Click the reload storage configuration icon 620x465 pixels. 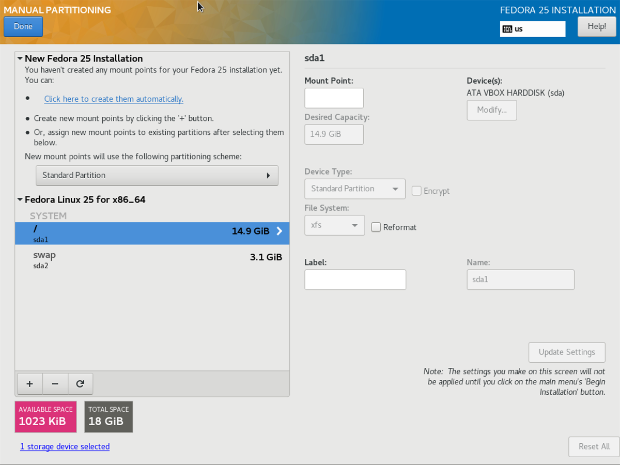80,384
